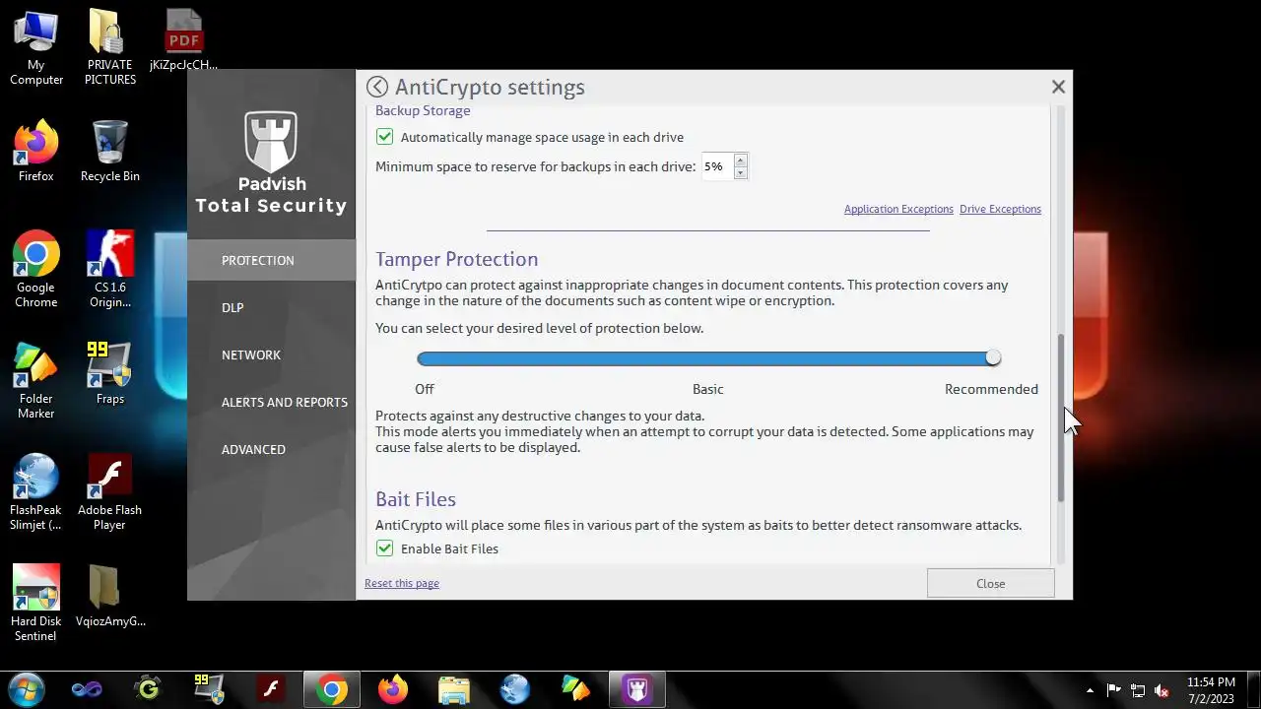
Task: Click the muted volume tray icon
Action: pos(1161,690)
